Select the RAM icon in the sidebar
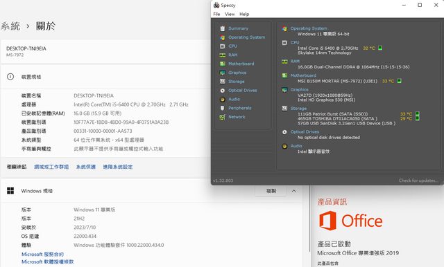Image resolution: width=444 pixels, height=267 pixels. (x=223, y=55)
